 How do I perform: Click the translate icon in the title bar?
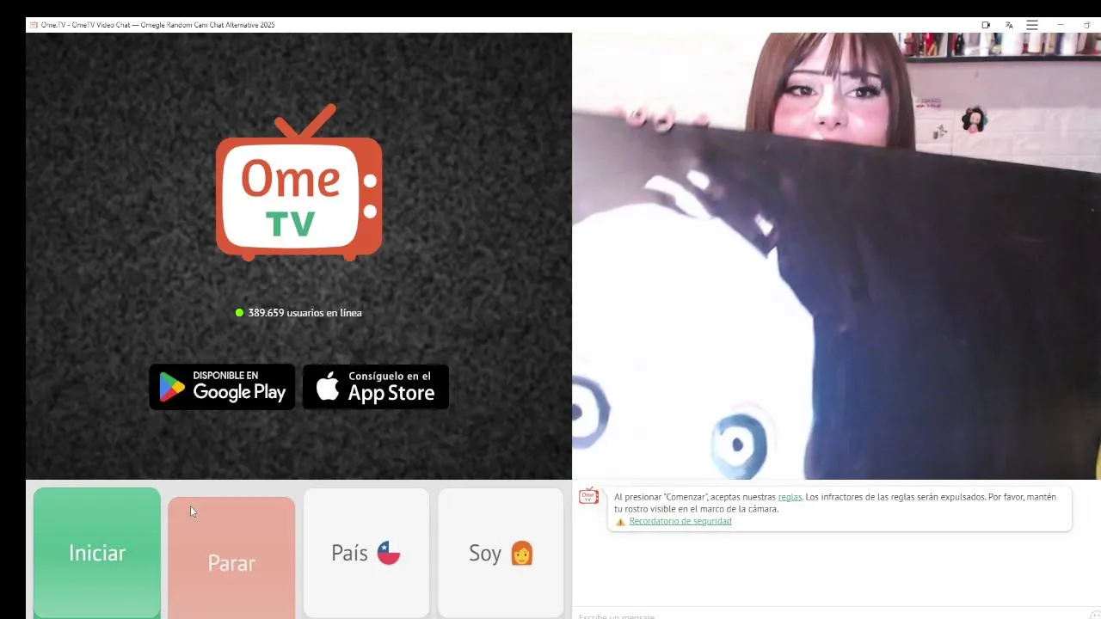point(1009,25)
